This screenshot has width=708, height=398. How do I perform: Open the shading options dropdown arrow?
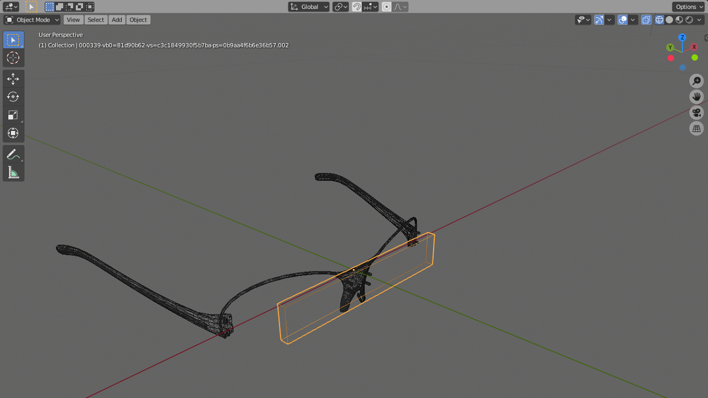699,20
